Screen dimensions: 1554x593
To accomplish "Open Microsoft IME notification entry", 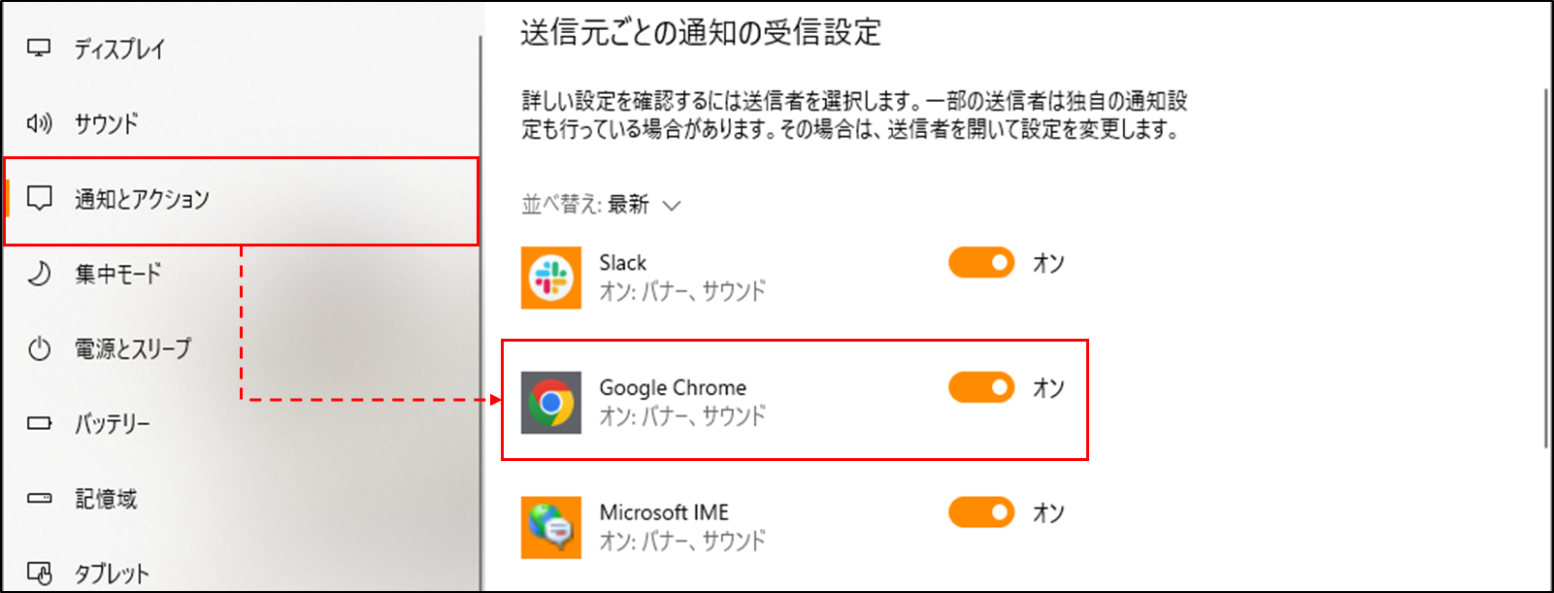I will pos(794,527).
